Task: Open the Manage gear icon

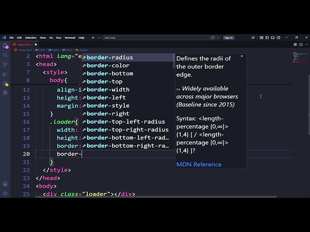Action: pyautogui.click(x=5, y=193)
